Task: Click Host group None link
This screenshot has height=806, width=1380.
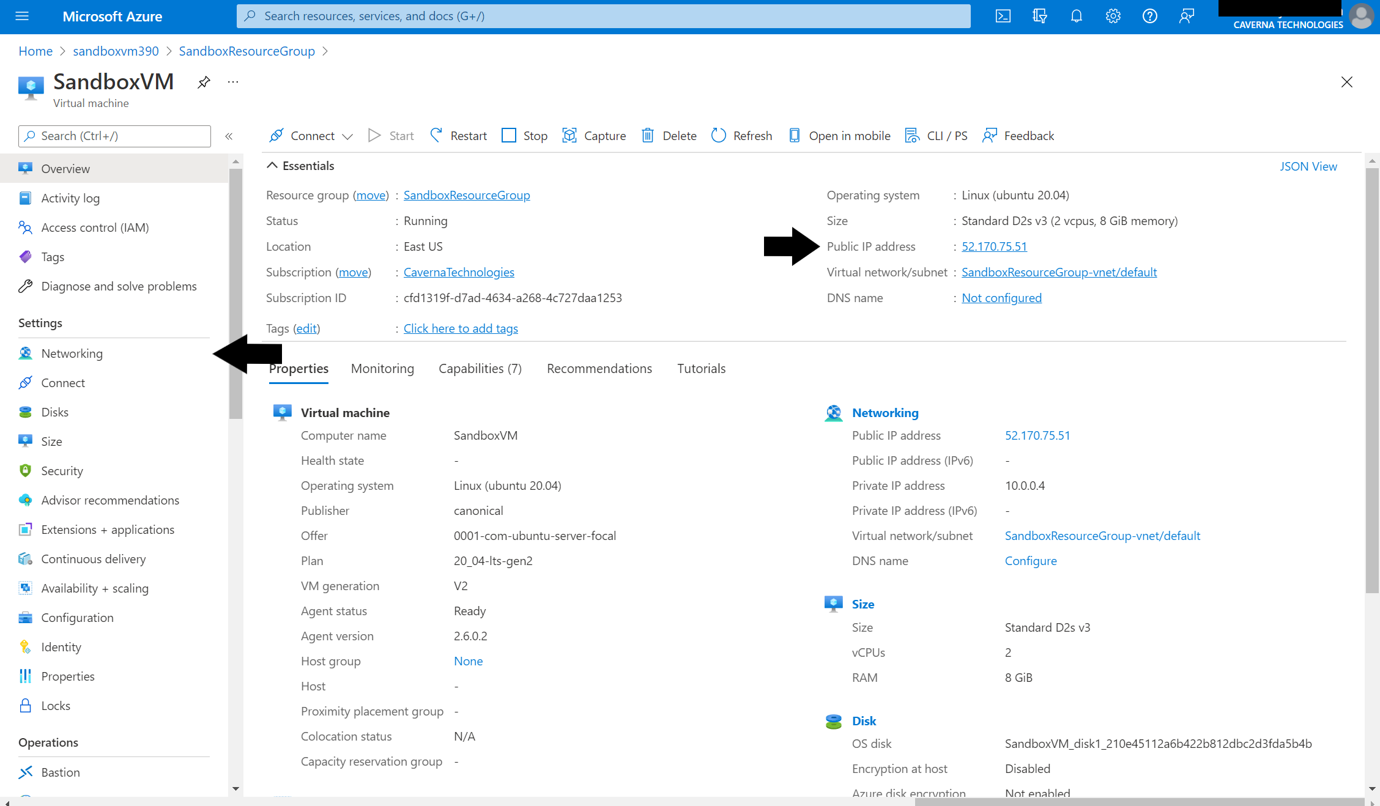Action: click(468, 661)
